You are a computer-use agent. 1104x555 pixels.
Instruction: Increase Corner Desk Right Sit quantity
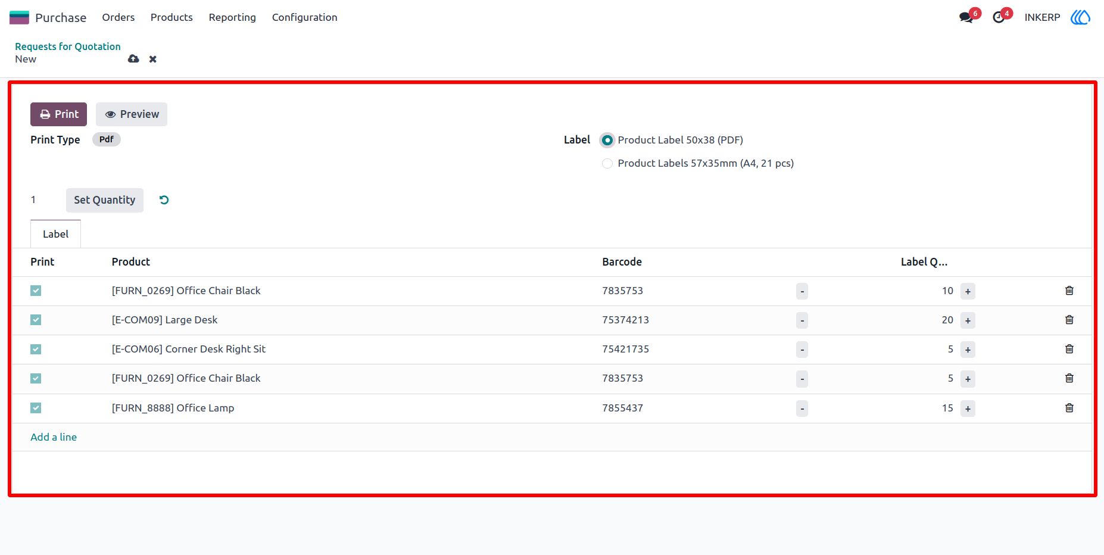pyautogui.click(x=968, y=350)
